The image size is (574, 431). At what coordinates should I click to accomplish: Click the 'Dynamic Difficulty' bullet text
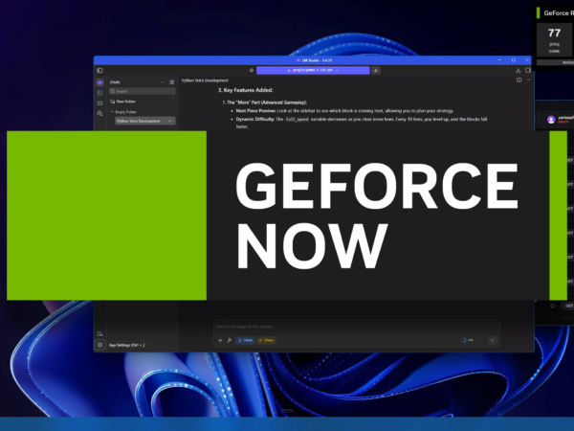pos(254,119)
